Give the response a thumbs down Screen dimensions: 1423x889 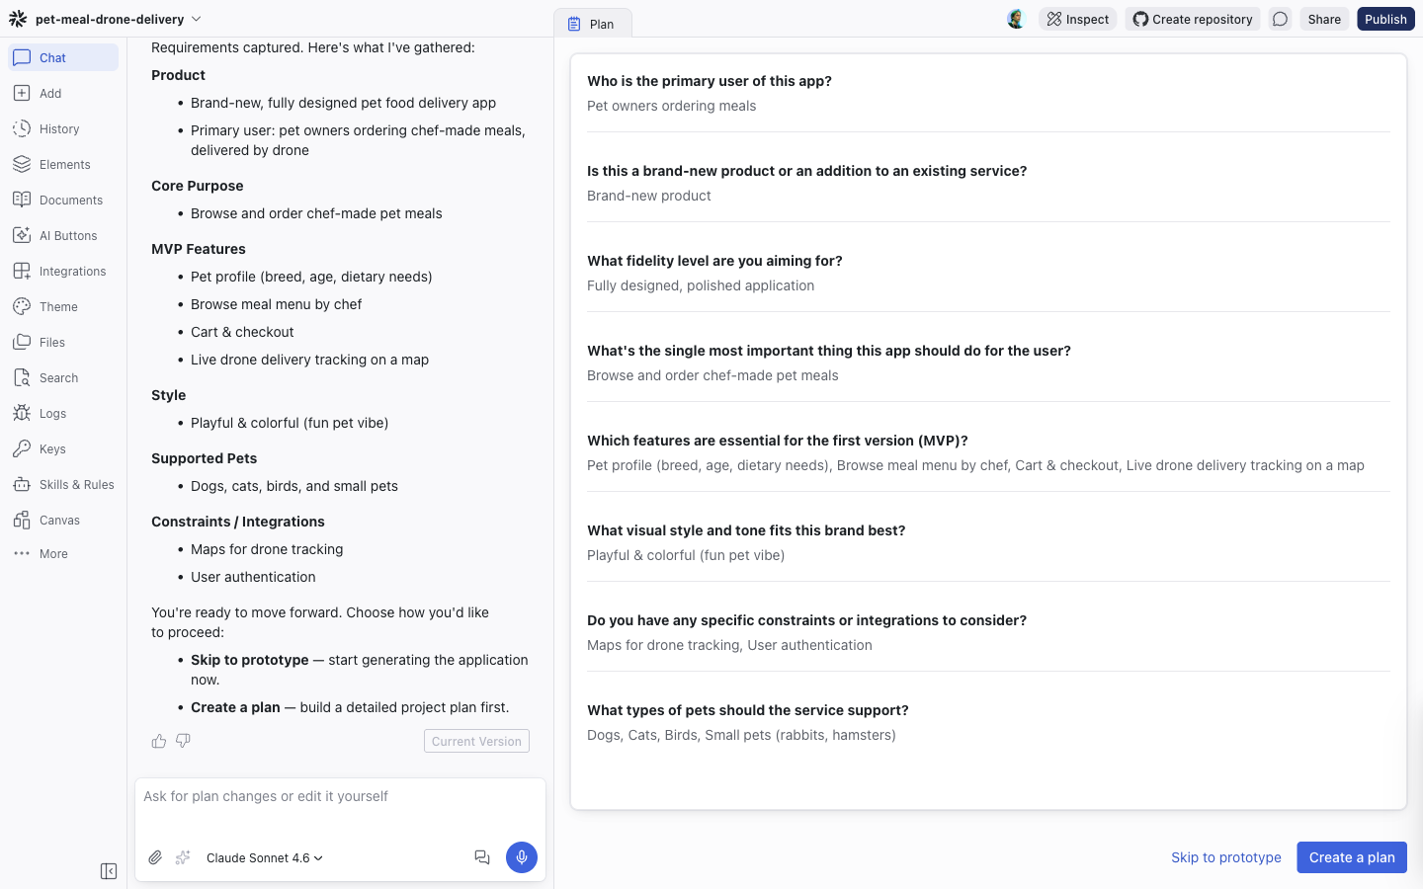[183, 741]
